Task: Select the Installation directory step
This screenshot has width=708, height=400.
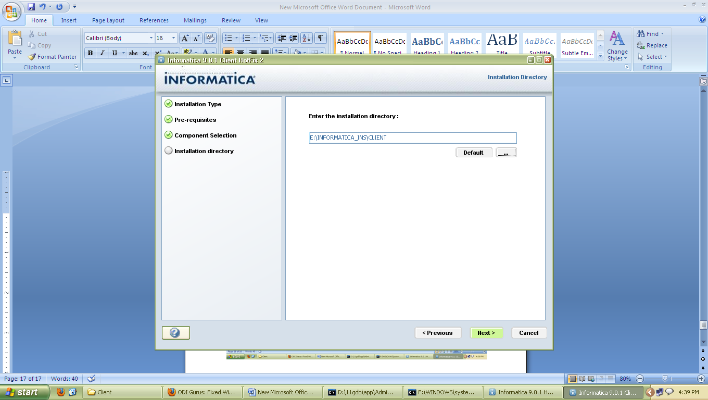Action: coord(199,151)
